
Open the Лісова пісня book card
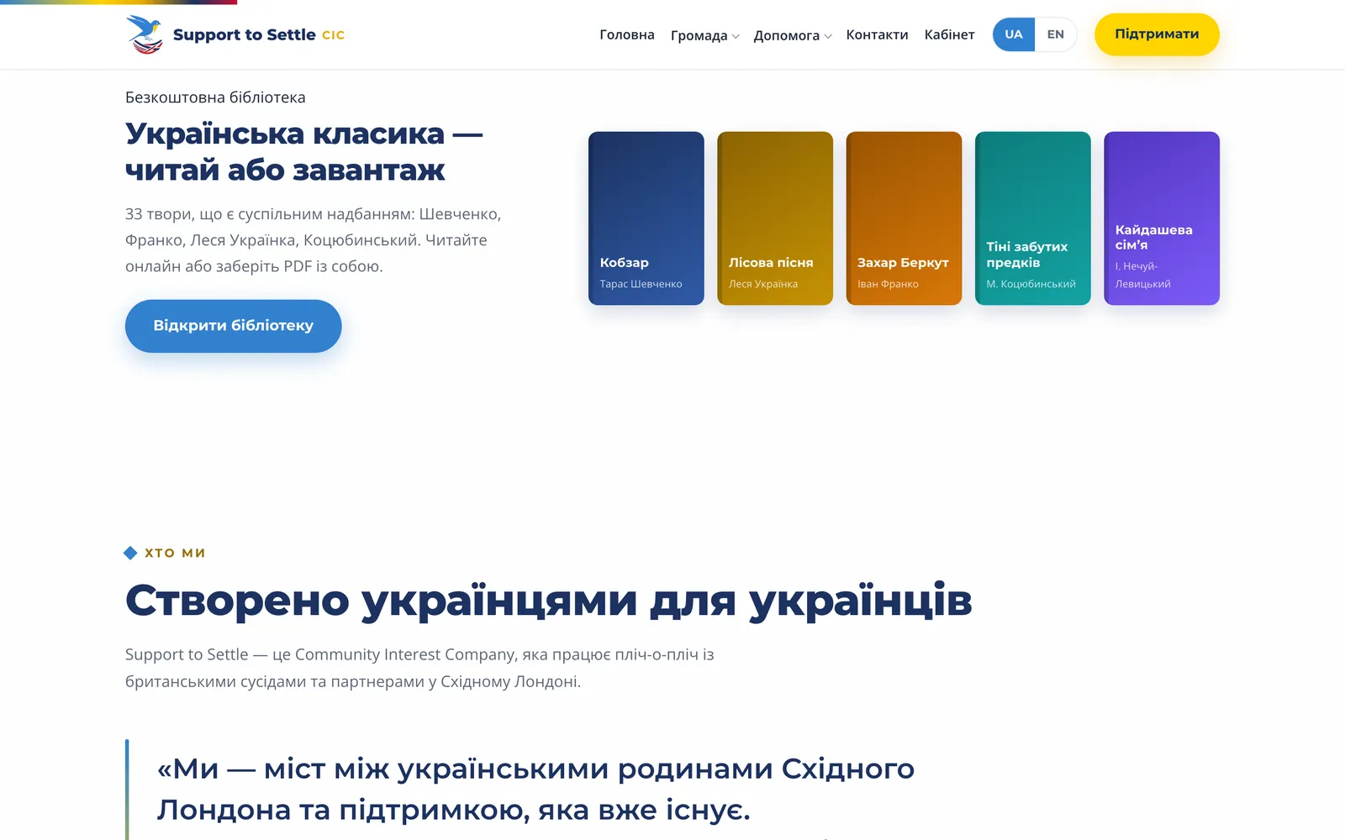pos(775,218)
